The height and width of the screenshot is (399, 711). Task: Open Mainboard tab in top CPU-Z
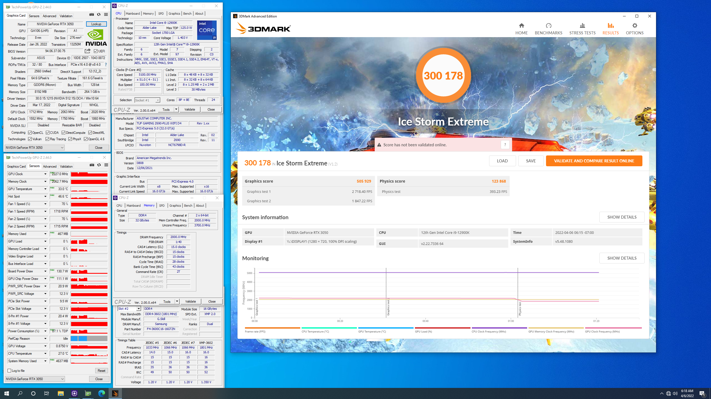pyautogui.click(x=133, y=14)
